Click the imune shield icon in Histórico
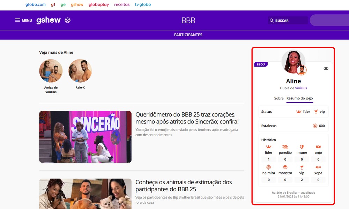Screen dimensions: 349x209 click(x=302, y=147)
